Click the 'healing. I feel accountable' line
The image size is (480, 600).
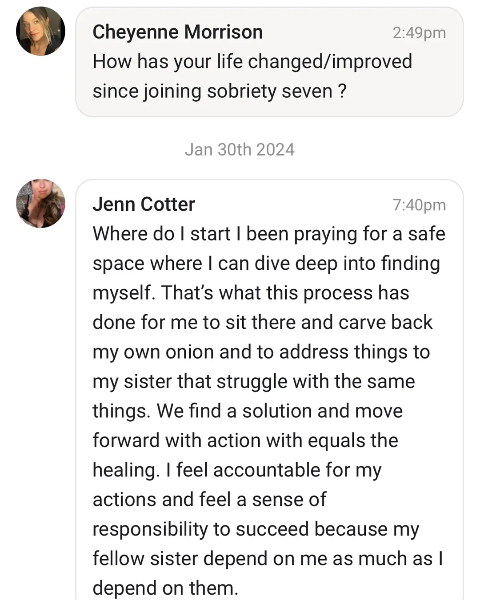point(237,470)
